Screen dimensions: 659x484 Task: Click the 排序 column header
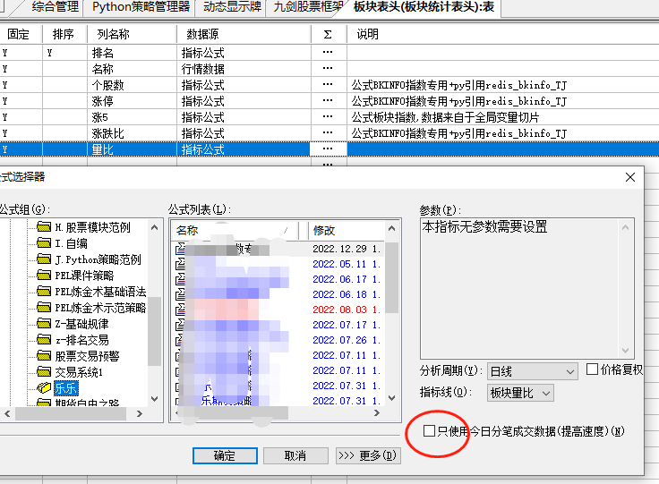coord(64,34)
